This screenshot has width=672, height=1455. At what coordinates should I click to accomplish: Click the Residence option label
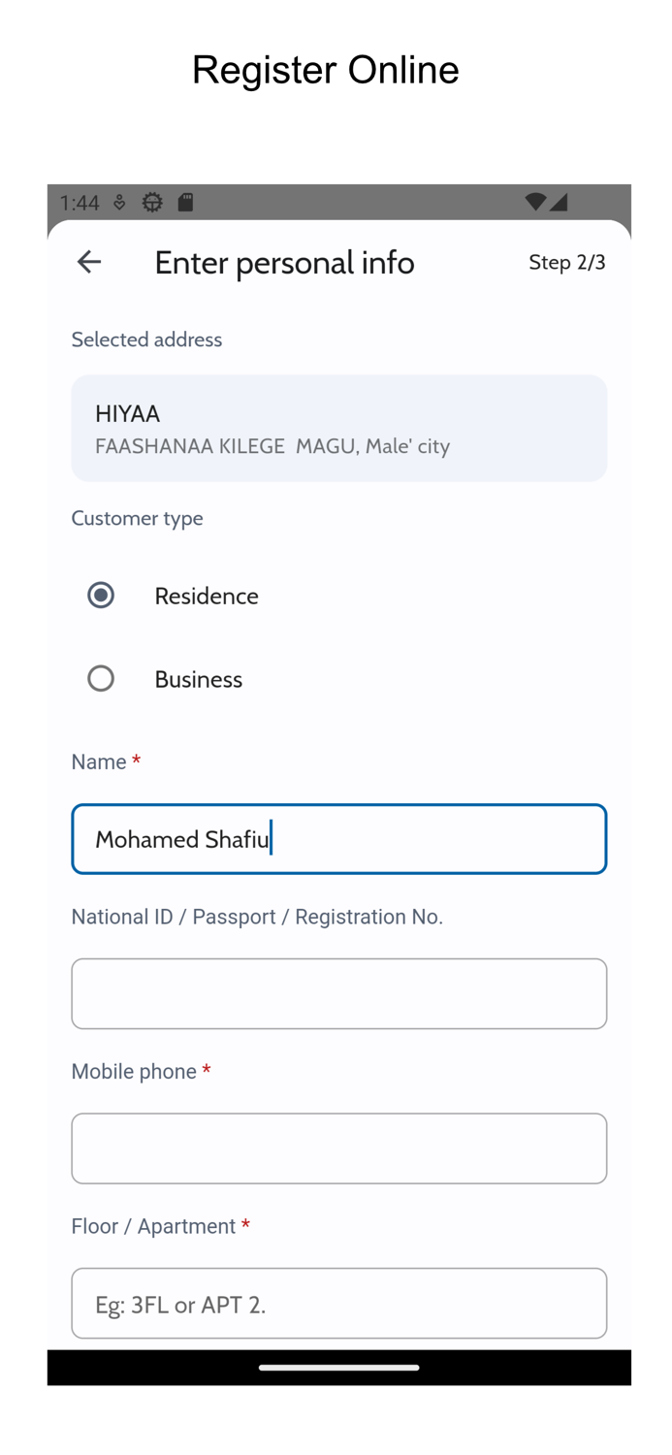point(206,596)
